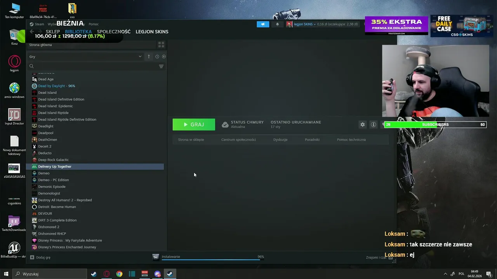Open the Pomoc menu
497x279 pixels.
[x=94, y=24]
